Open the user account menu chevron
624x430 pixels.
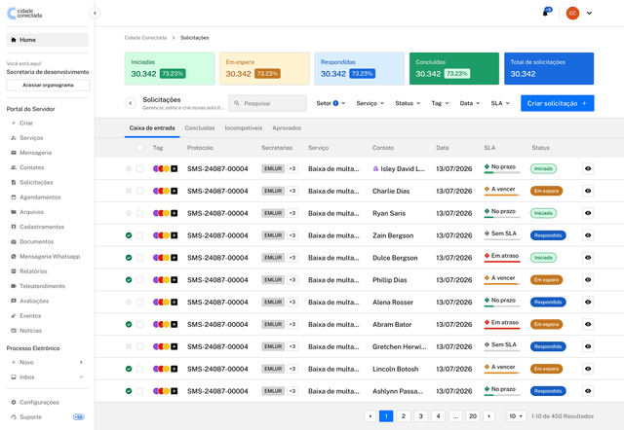coord(589,13)
